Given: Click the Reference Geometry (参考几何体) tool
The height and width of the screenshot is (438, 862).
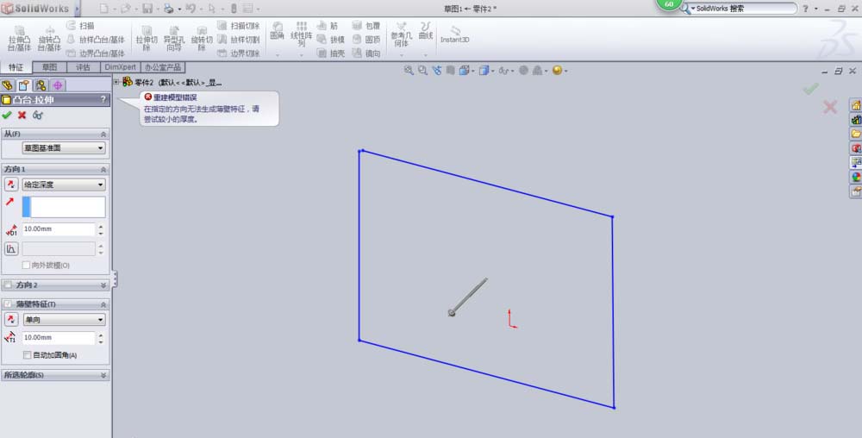Looking at the screenshot, I should click(402, 34).
